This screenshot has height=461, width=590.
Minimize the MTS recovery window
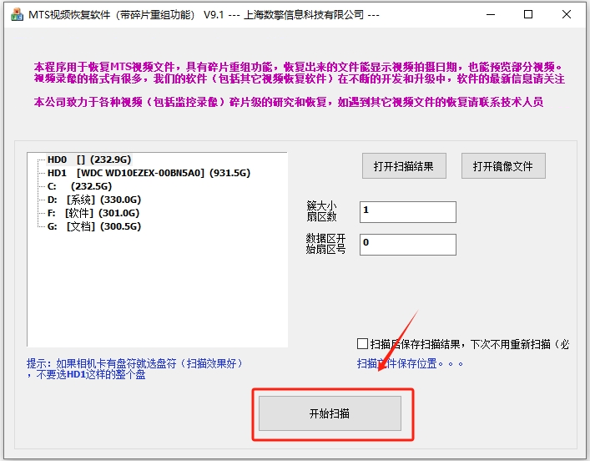click(x=491, y=15)
